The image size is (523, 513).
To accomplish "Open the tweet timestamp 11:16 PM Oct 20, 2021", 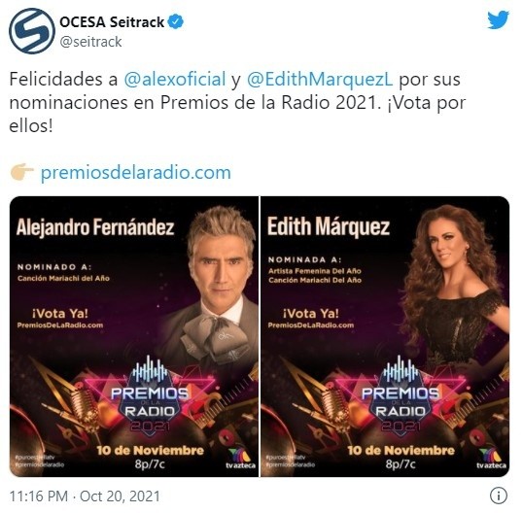I will click(x=85, y=496).
